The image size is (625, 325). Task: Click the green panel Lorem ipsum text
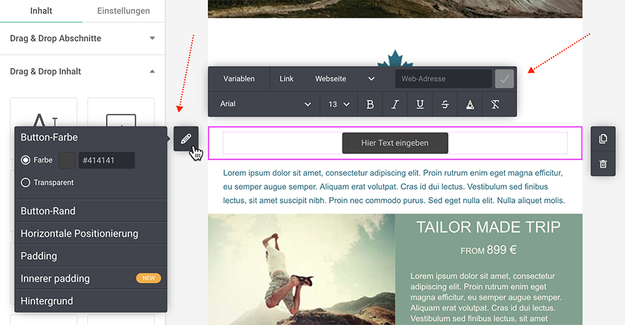[x=486, y=297]
